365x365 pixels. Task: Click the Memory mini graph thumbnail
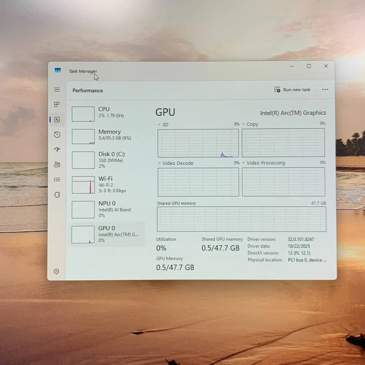(83, 136)
